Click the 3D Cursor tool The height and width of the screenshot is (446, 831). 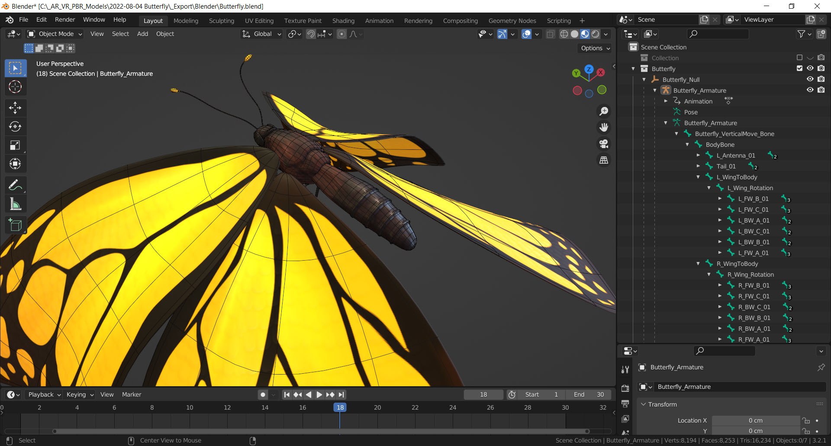click(x=15, y=87)
